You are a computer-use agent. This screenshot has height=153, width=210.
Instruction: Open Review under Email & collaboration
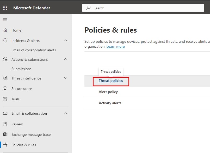click(17, 124)
